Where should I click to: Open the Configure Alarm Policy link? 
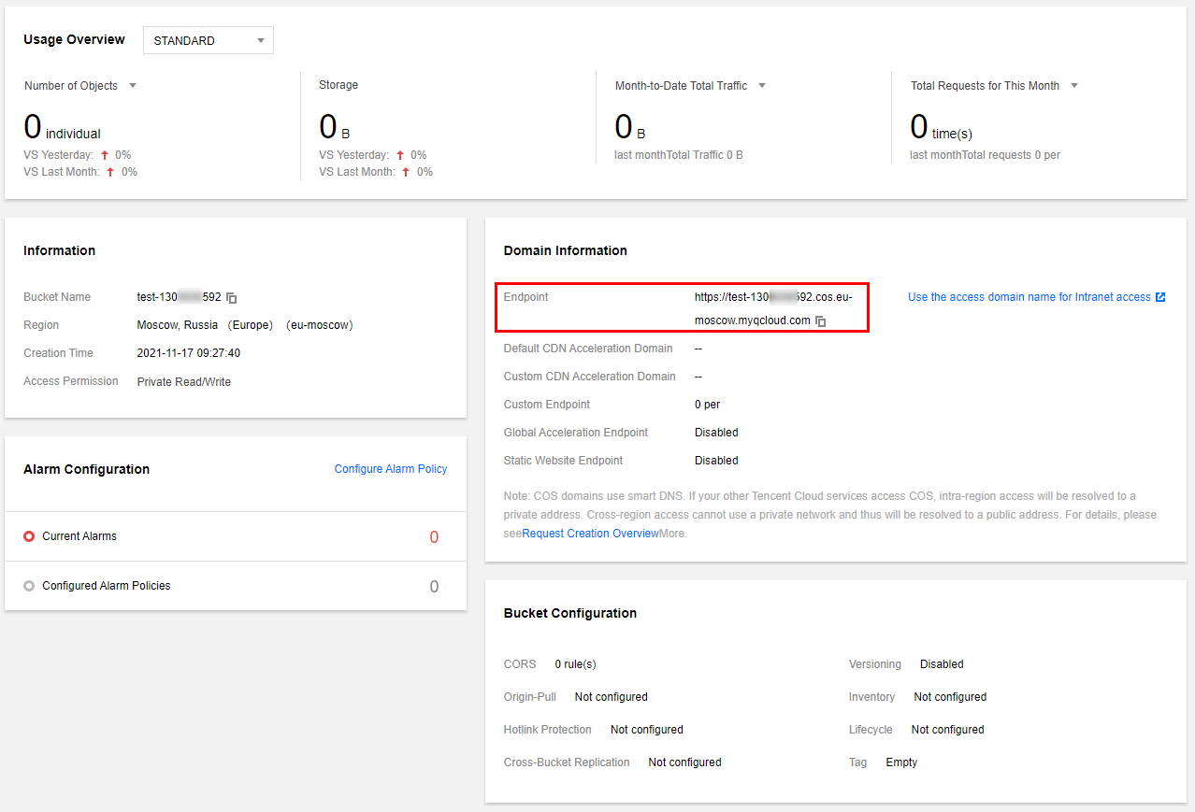coord(391,469)
